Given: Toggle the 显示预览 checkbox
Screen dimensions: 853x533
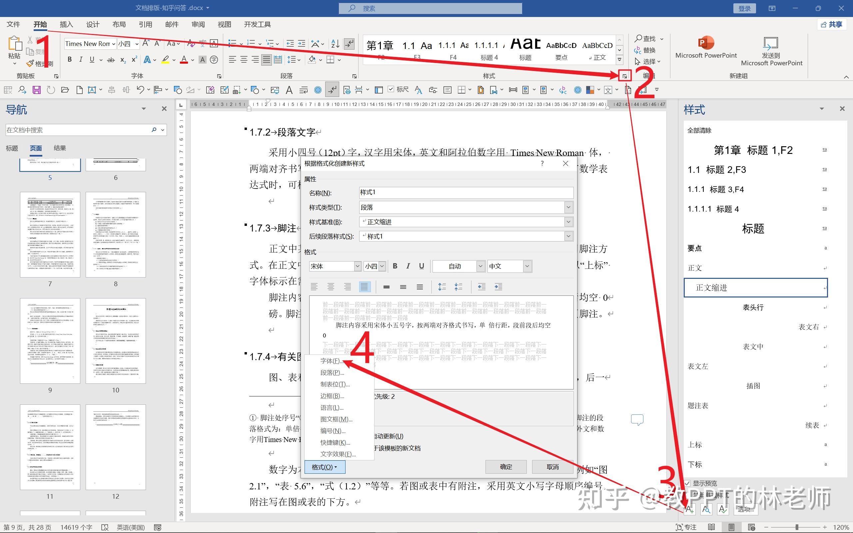Looking at the screenshot, I should coord(688,483).
